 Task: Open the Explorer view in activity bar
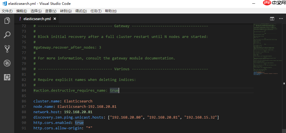coord(7,20)
